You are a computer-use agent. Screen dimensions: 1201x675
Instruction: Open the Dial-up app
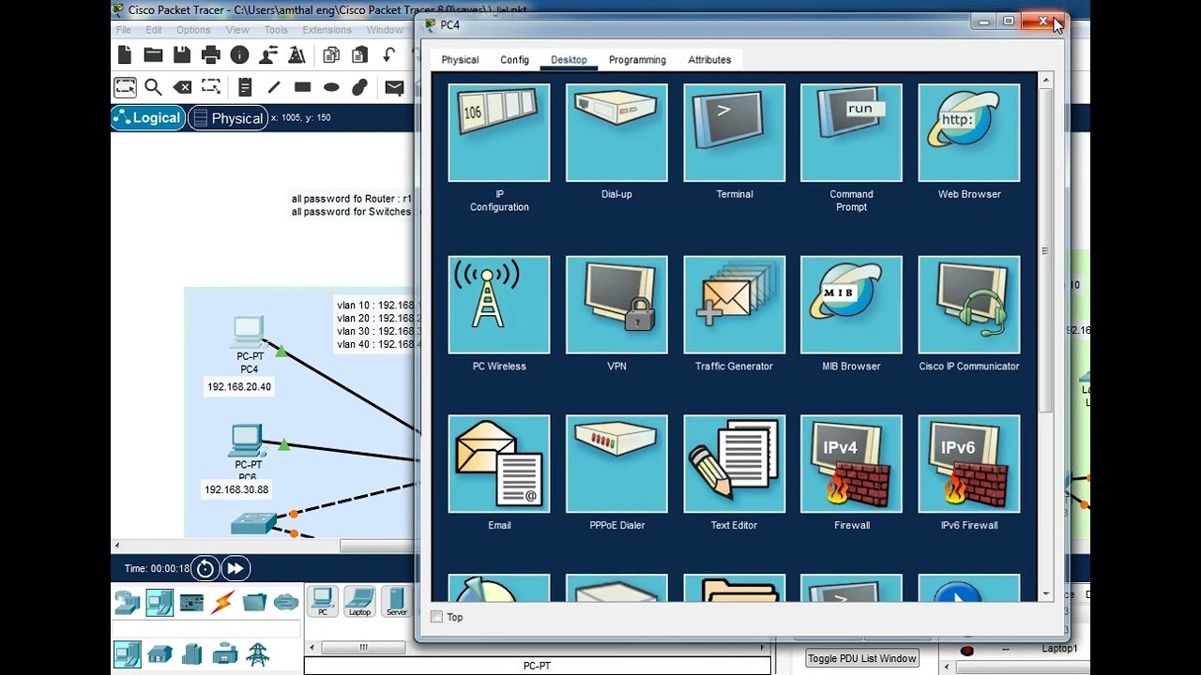pos(616,133)
